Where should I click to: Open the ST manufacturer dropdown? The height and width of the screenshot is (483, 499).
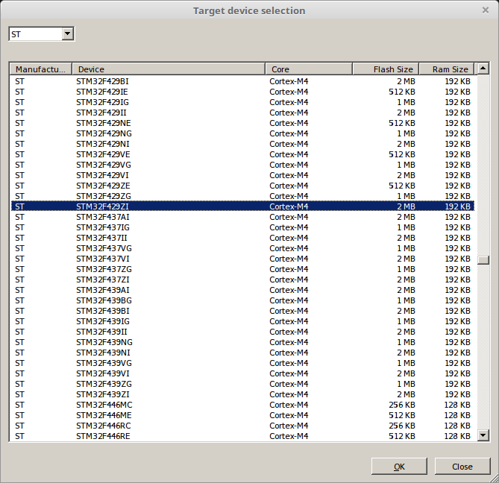click(x=68, y=34)
